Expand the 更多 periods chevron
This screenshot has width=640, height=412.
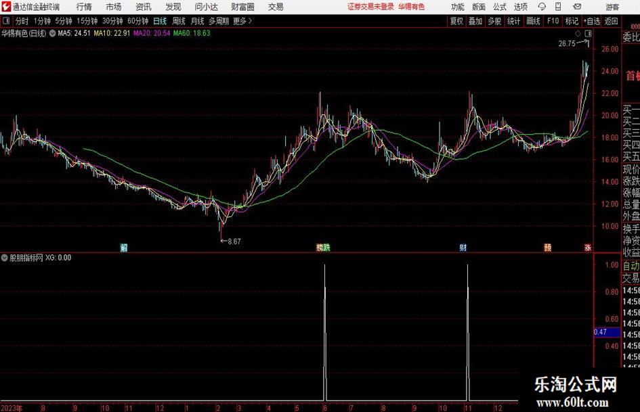tap(243, 21)
